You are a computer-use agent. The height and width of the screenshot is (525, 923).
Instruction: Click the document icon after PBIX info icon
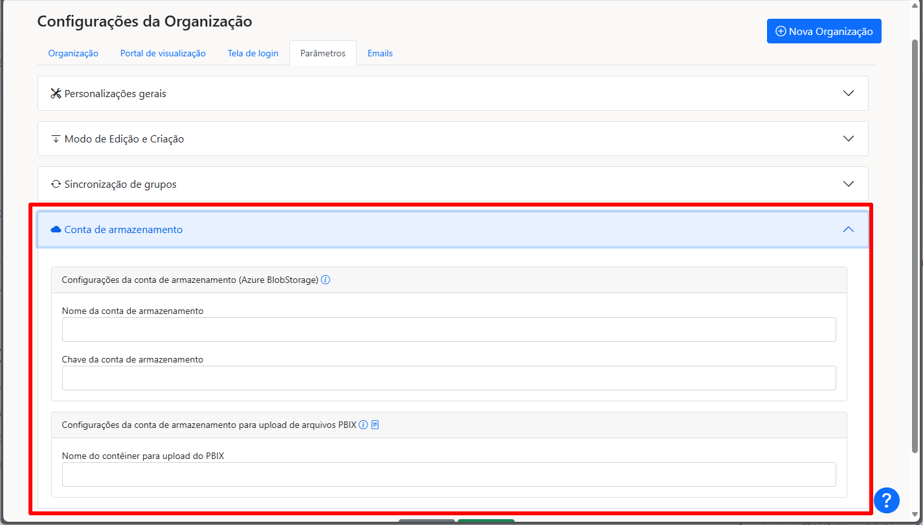[375, 425]
